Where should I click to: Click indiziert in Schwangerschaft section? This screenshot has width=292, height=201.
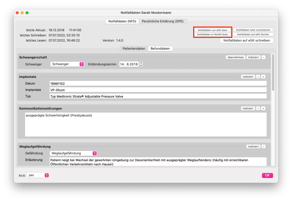[253, 57]
